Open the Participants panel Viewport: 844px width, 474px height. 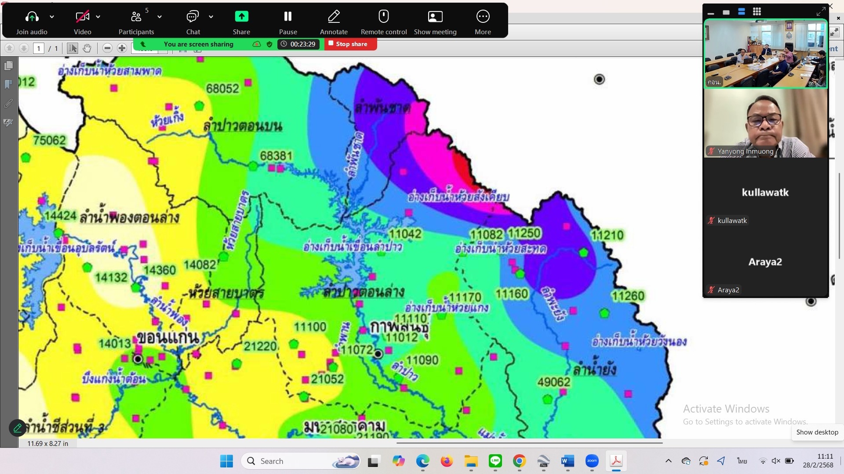pyautogui.click(x=136, y=17)
